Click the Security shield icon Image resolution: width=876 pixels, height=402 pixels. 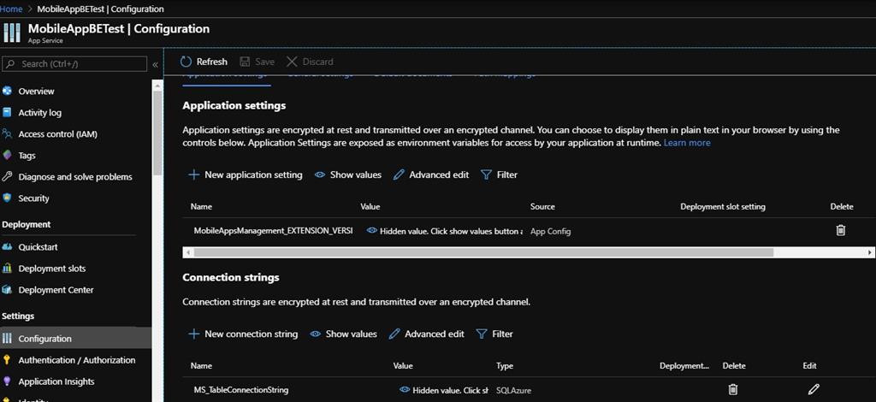click(x=7, y=198)
